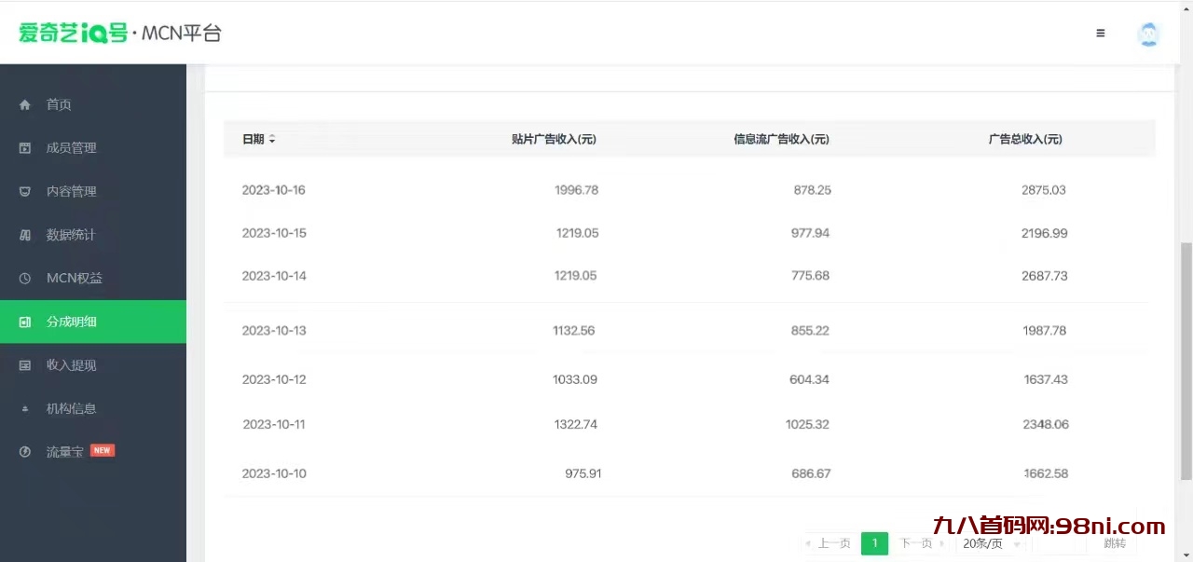This screenshot has height=562, width=1193.
Task: Click the 流量宝 icon in sidebar
Action: pos(24,451)
